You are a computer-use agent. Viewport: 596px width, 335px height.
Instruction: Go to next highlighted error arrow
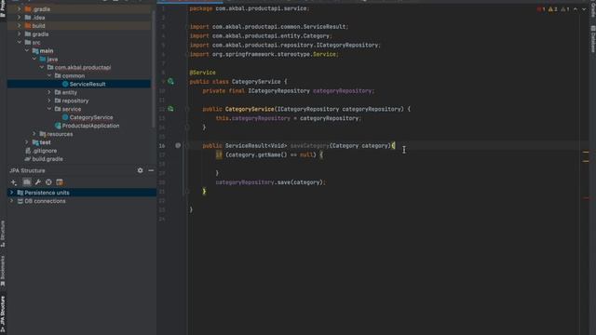(584, 9)
